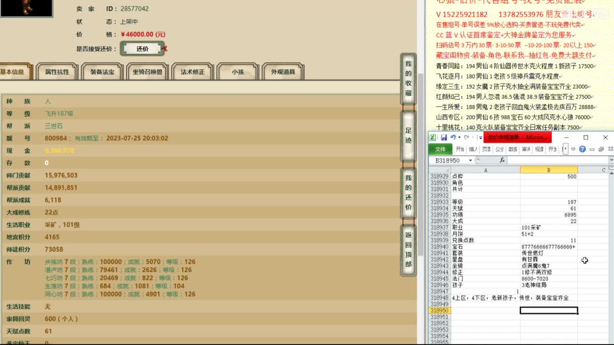Open the 文件 (File) menu in Excel

440,149
